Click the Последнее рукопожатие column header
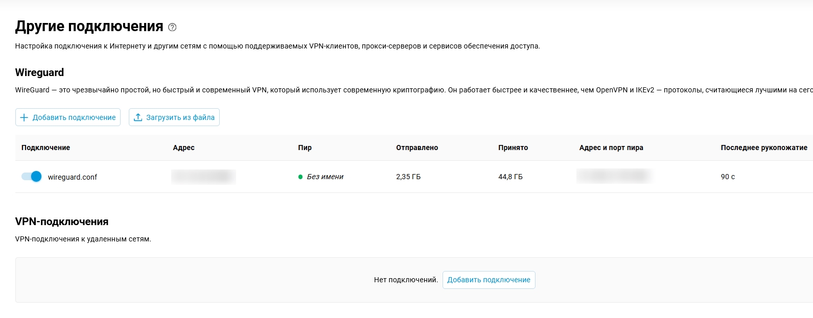 (x=764, y=148)
